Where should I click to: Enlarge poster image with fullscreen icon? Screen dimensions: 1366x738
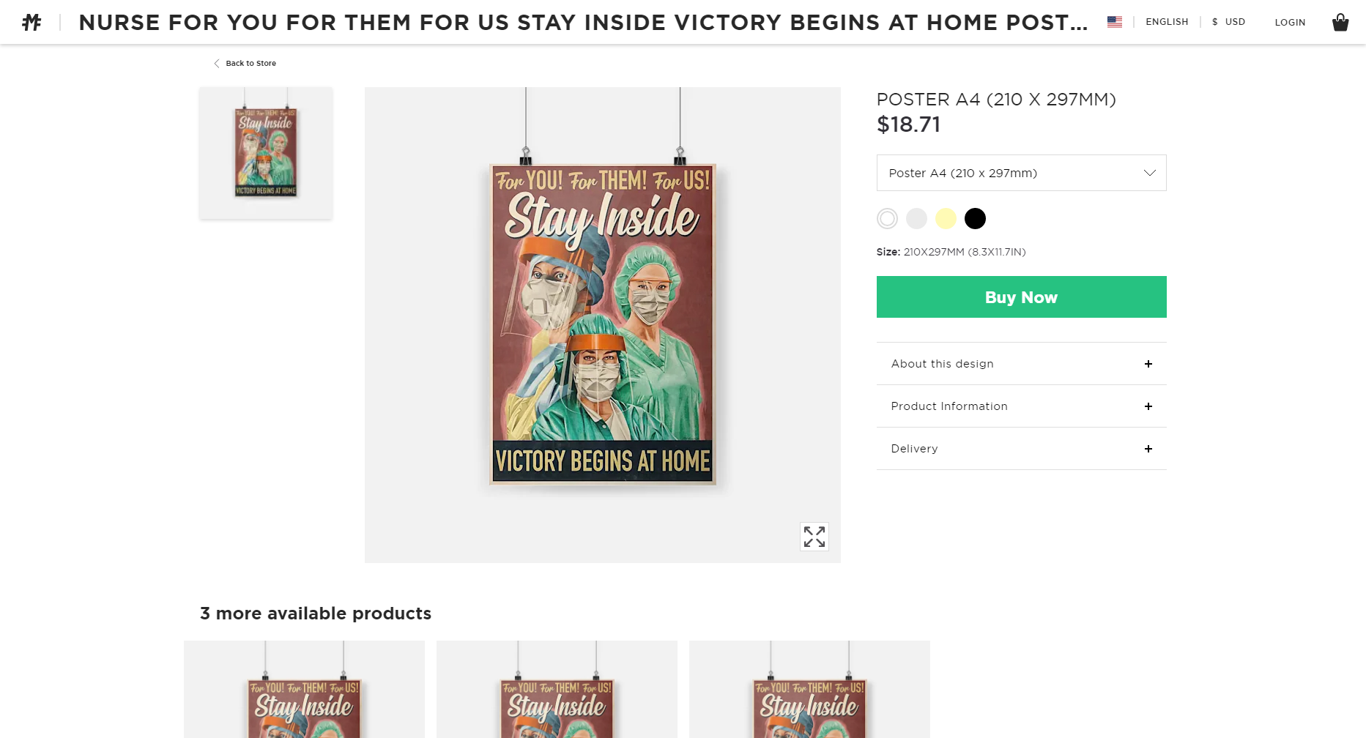[814, 537]
